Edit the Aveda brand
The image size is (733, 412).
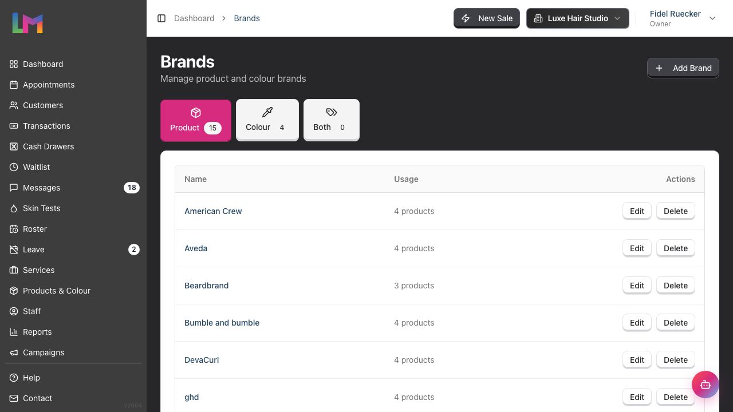point(637,248)
